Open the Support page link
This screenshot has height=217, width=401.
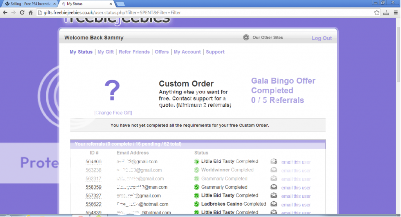[215, 52]
